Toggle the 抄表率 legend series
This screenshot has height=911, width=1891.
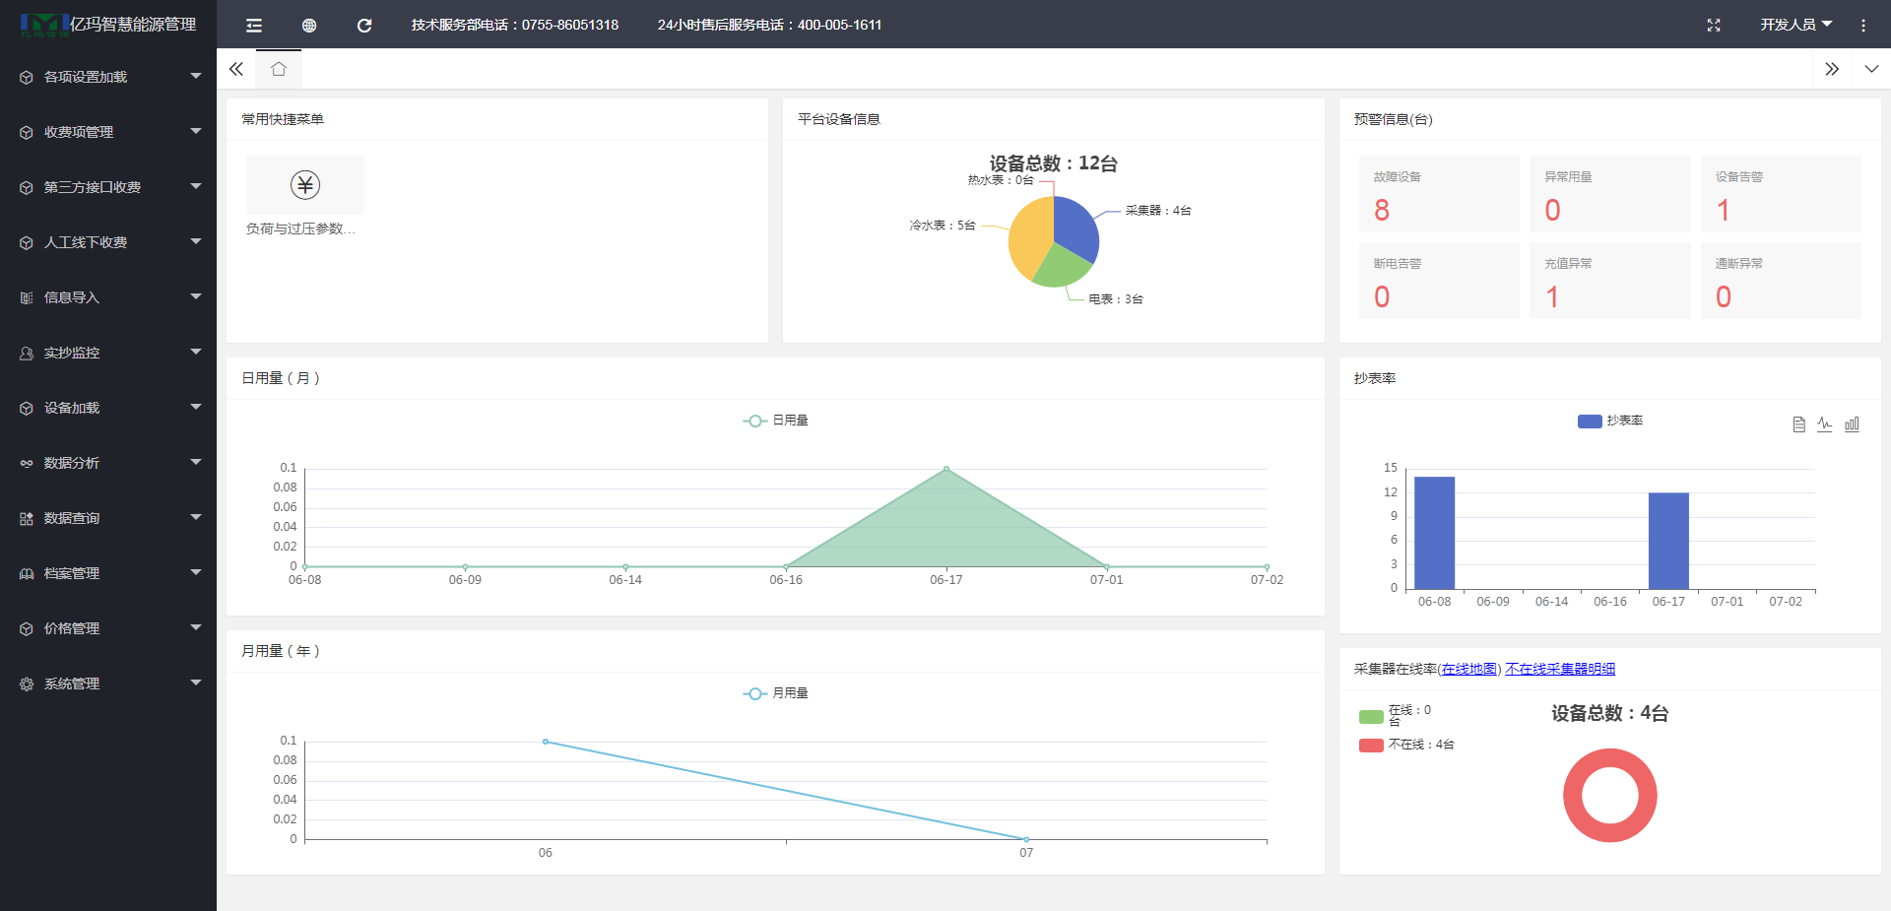click(x=1609, y=421)
